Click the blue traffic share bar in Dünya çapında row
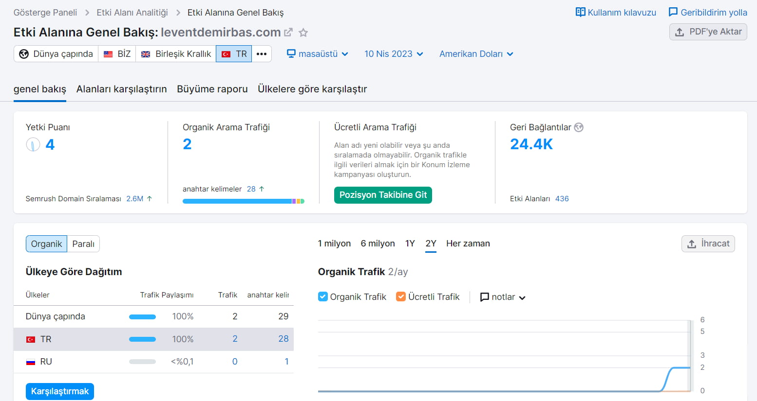757x401 pixels. (x=142, y=317)
